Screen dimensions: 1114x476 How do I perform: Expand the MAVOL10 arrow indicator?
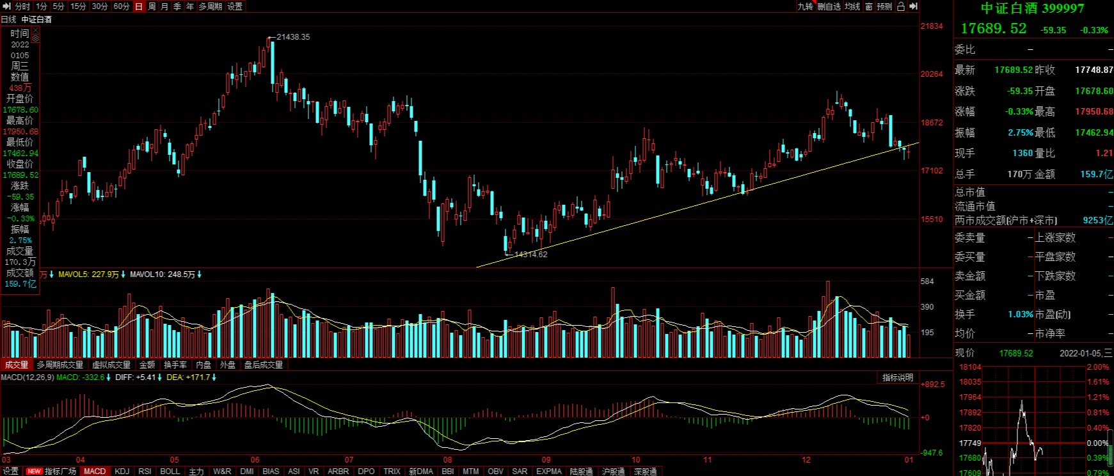[x=200, y=274]
